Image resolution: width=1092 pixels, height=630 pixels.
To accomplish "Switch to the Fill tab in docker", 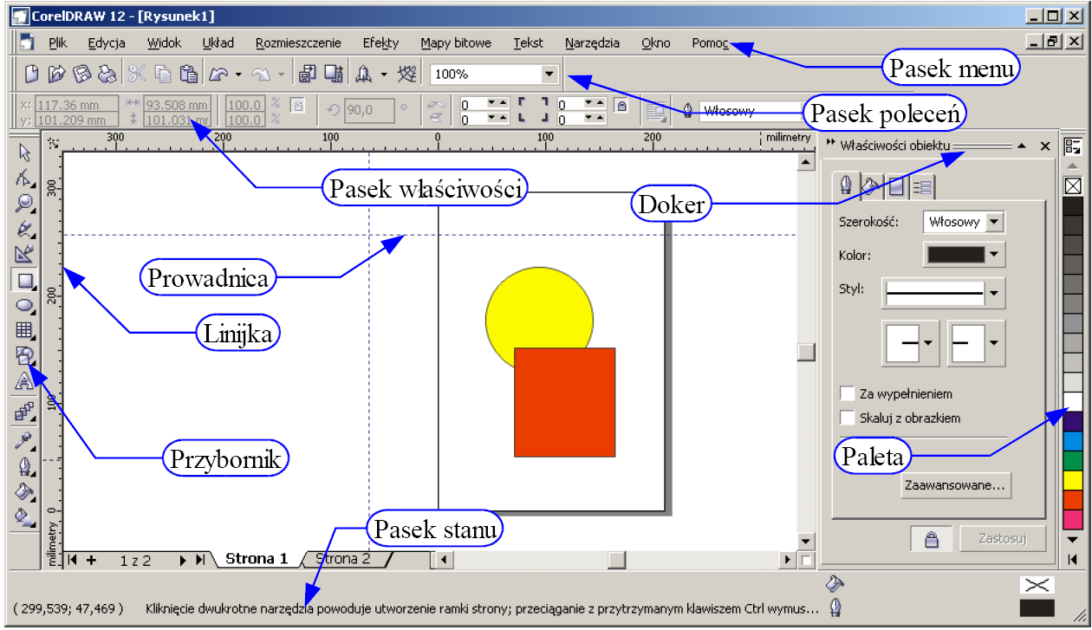I will [872, 186].
